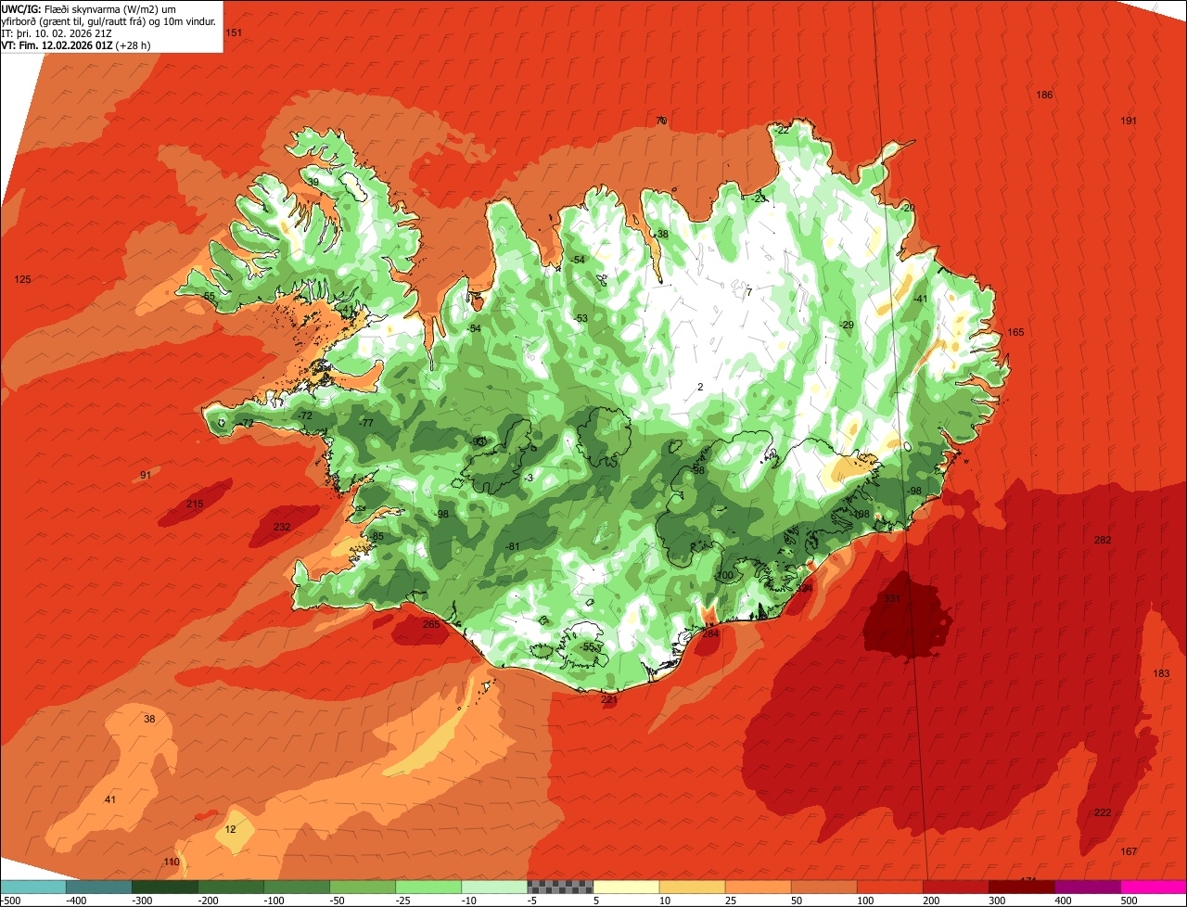Screen dimensions: 1187x907
Task: Click the value 12 in the yellow patch
Action: (x=231, y=828)
